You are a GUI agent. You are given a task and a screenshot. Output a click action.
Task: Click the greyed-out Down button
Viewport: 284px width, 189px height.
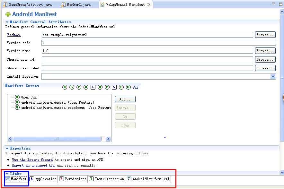click(125, 125)
